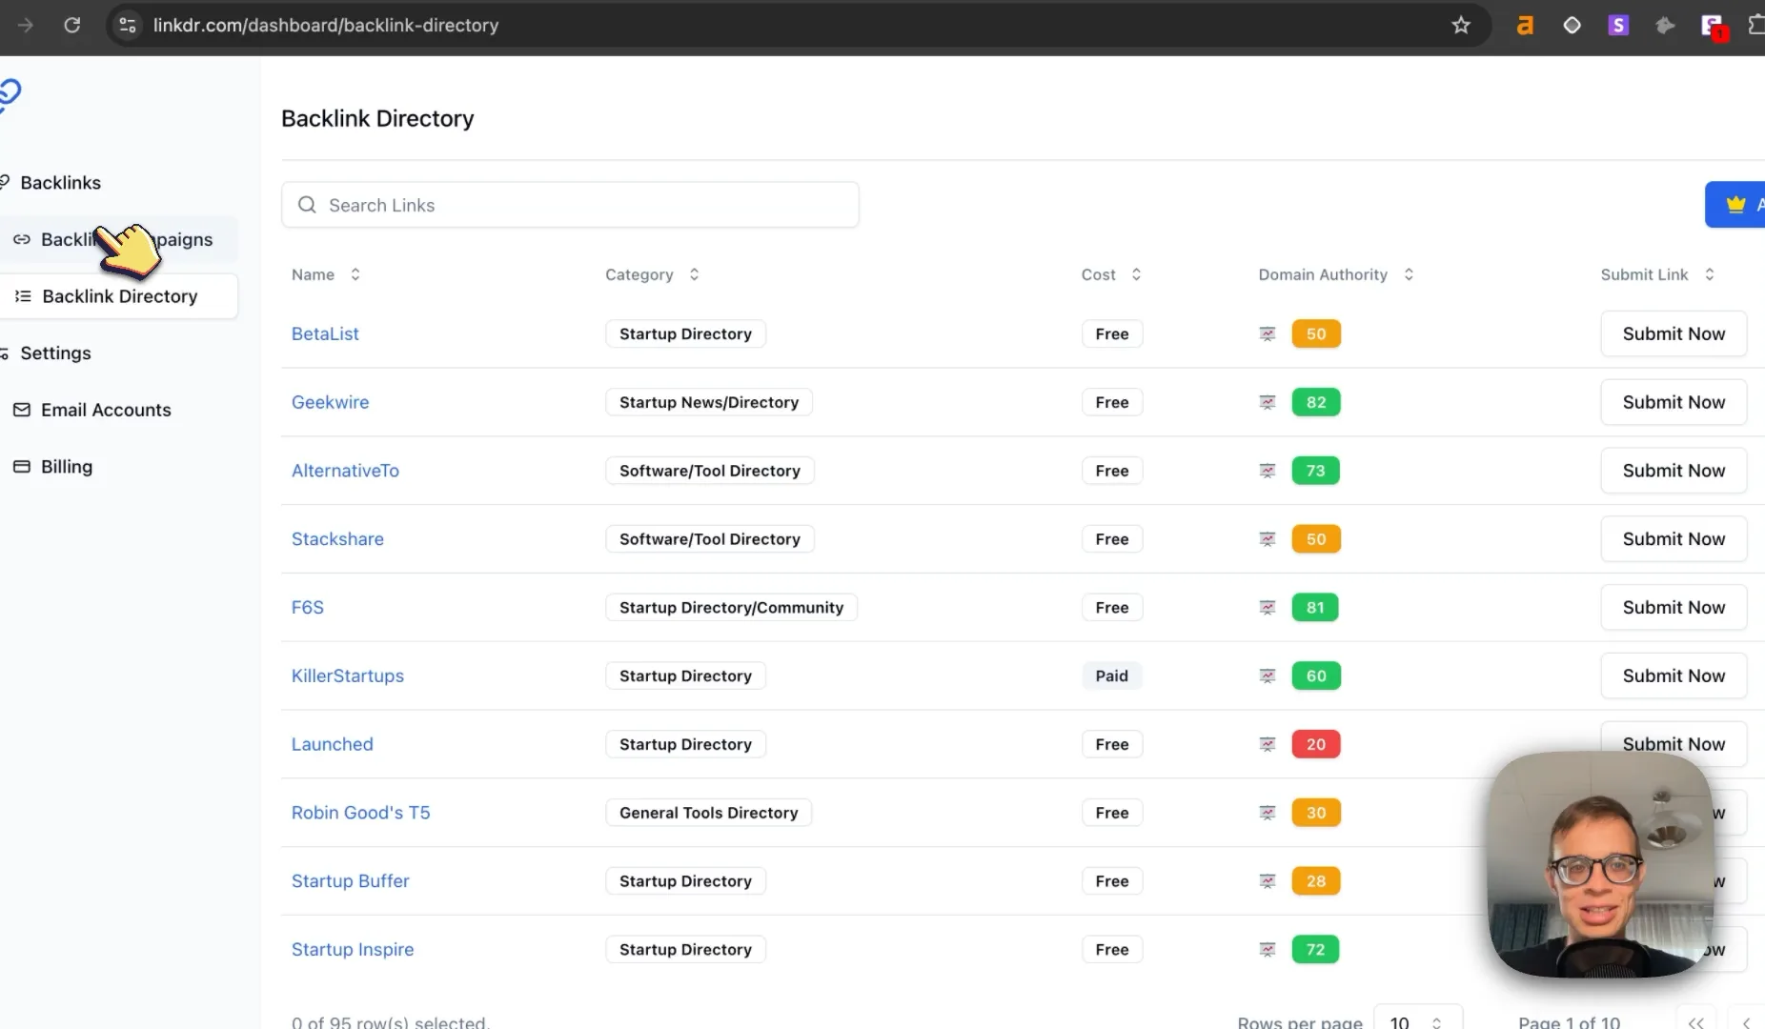Open Settings in the sidebar

[55, 353]
